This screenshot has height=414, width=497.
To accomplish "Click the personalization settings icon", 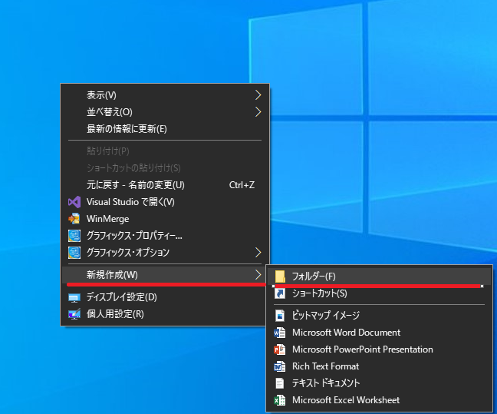I will [74, 314].
